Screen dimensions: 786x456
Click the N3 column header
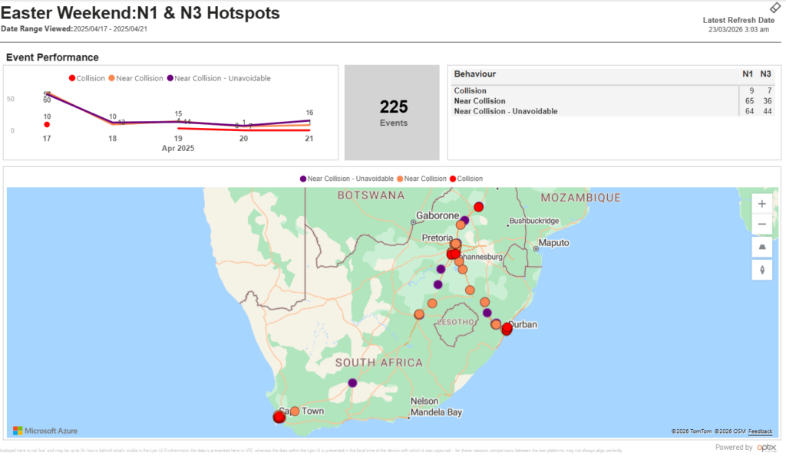click(x=765, y=74)
